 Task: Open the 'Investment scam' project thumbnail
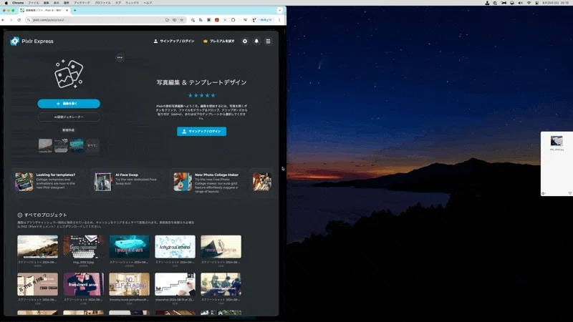pyautogui.click(x=83, y=284)
